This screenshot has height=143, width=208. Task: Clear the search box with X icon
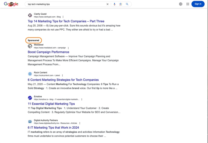tap(107, 4)
